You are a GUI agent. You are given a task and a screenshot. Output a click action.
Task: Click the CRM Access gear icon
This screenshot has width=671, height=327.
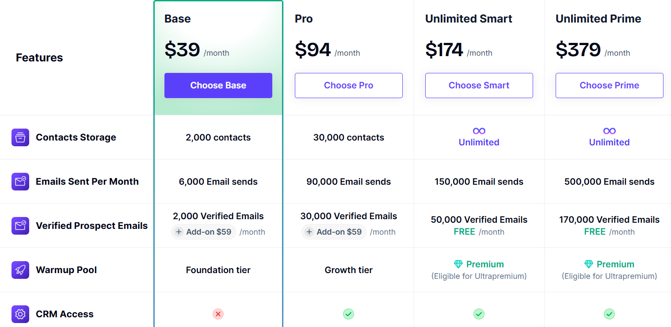click(x=20, y=314)
